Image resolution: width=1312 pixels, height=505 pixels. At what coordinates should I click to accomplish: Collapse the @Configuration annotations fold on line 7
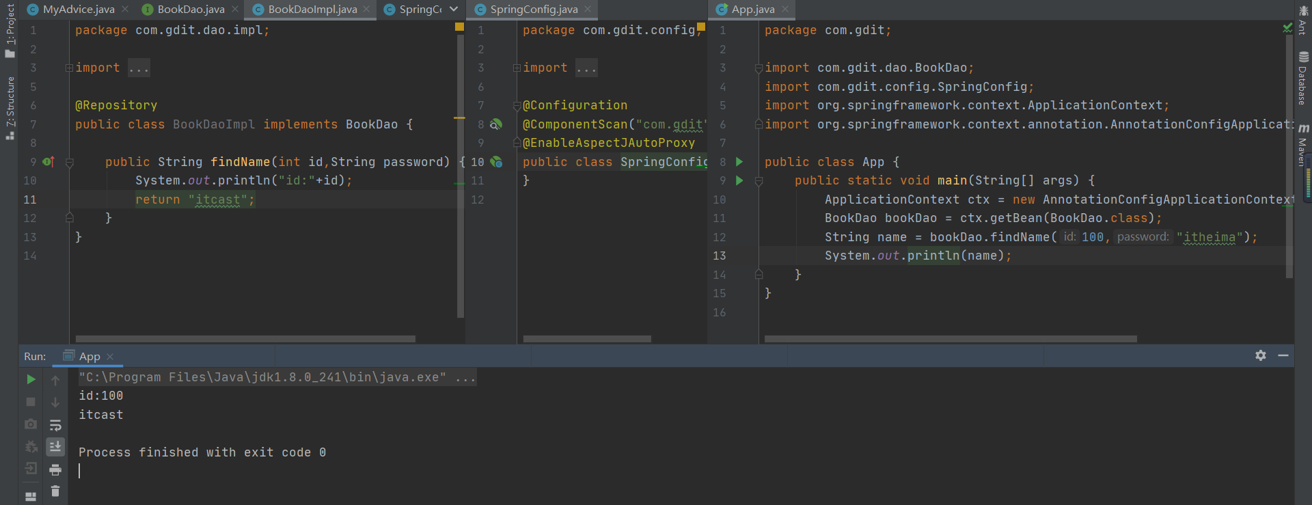pos(517,106)
